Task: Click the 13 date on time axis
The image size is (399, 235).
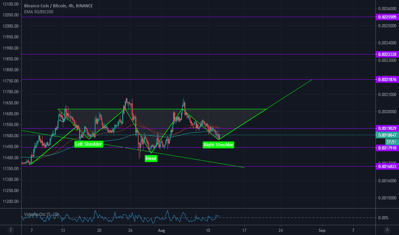Action: tap(63, 230)
